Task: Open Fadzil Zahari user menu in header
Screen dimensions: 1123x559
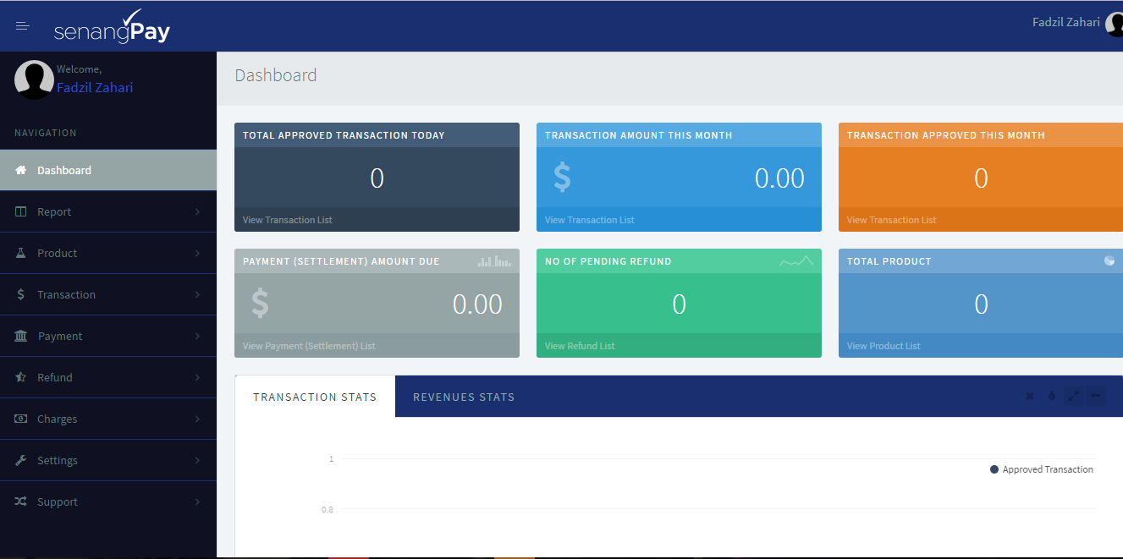Action: [x=1066, y=22]
